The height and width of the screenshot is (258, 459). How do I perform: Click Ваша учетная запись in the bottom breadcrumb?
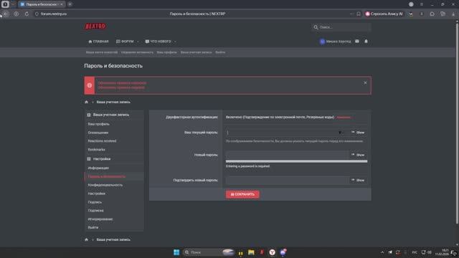click(113, 239)
